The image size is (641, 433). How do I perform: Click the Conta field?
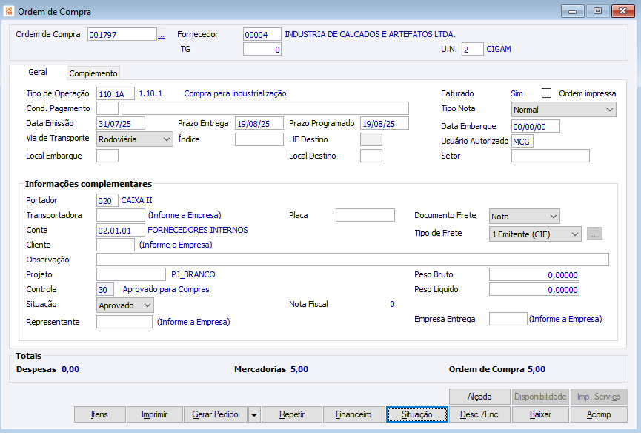coord(121,230)
